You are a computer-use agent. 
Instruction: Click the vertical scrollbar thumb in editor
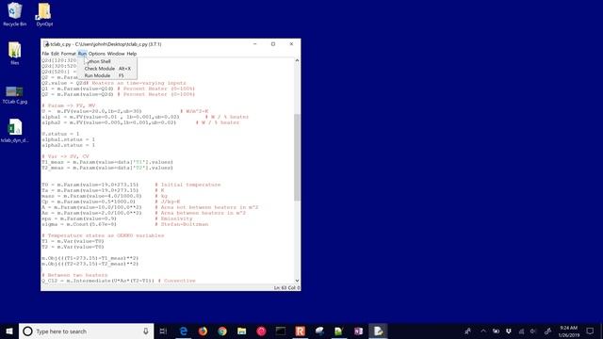pyautogui.click(x=297, y=157)
